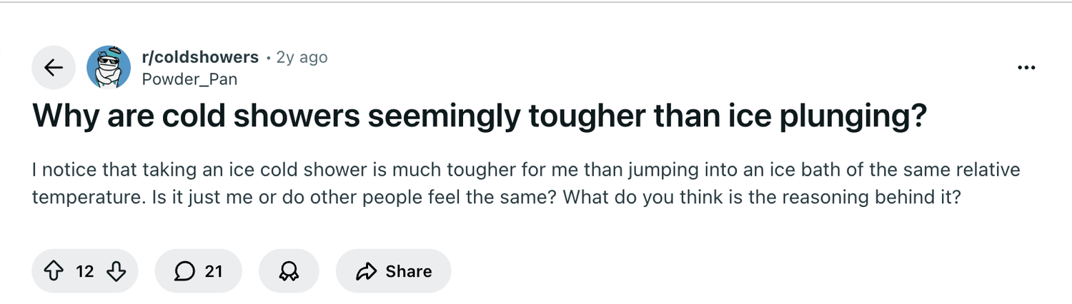The height and width of the screenshot is (304, 1072).
Task: Go back using the left arrow button
Action: (54, 68)
